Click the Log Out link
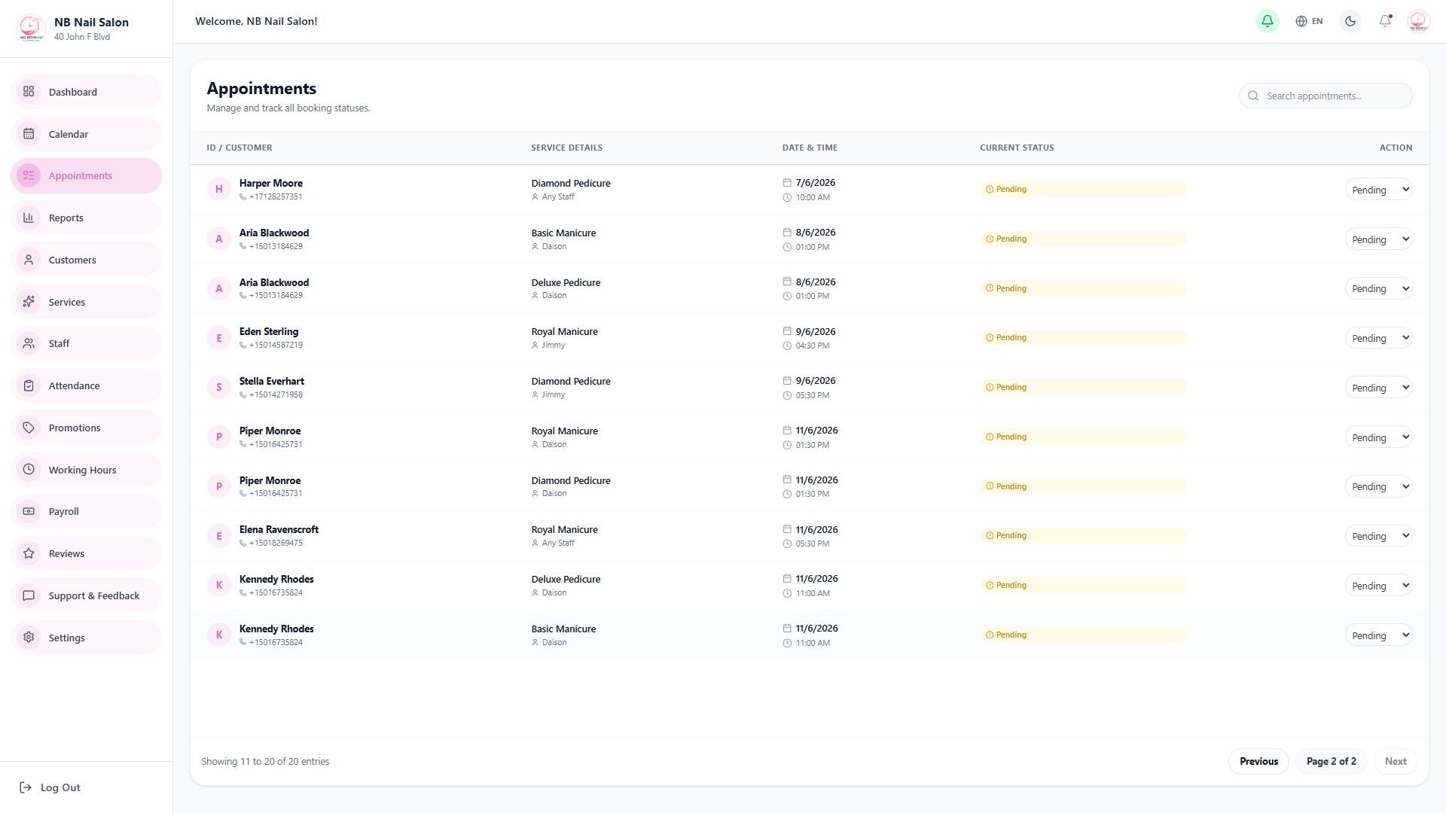The height and width of the screenshot is (813, 1446). click(x=50, y=787)
